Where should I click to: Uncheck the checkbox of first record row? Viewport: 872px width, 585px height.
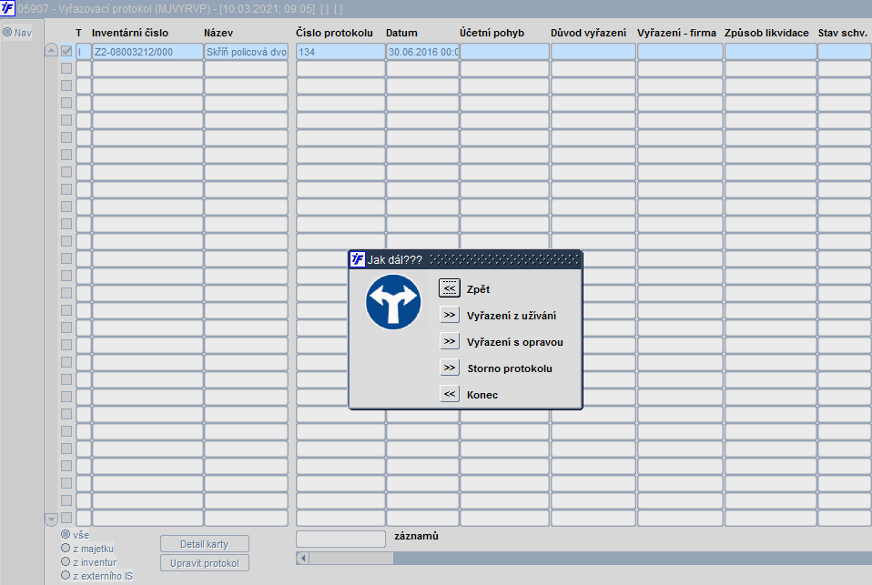click(x=66, y=52)
